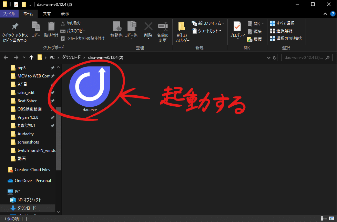This screenshot has width=337, height=222.
Task: Open Shortcut (ショートカット) dropdown
Action: [x=206, y=31]
